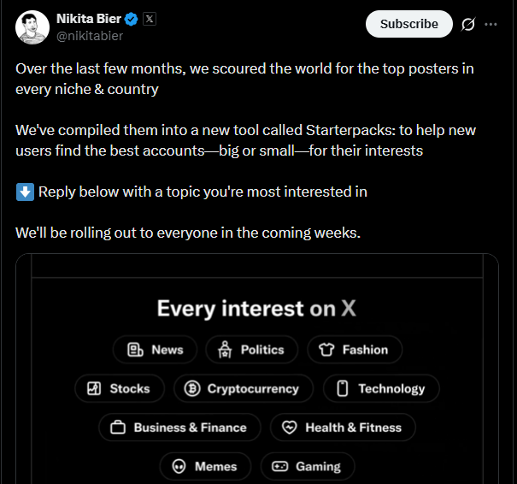Select the Politics interest chip
The width and height of the screenshot is (517, 484).
tap(251, 349)
